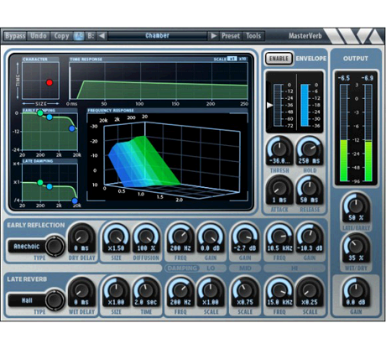This screenshot has width=386, height=349.
Task: Click the Copy button
Action: click(x=61, y=36)
